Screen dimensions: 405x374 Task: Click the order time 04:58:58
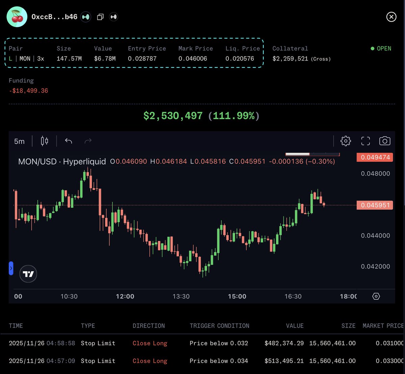61,343
